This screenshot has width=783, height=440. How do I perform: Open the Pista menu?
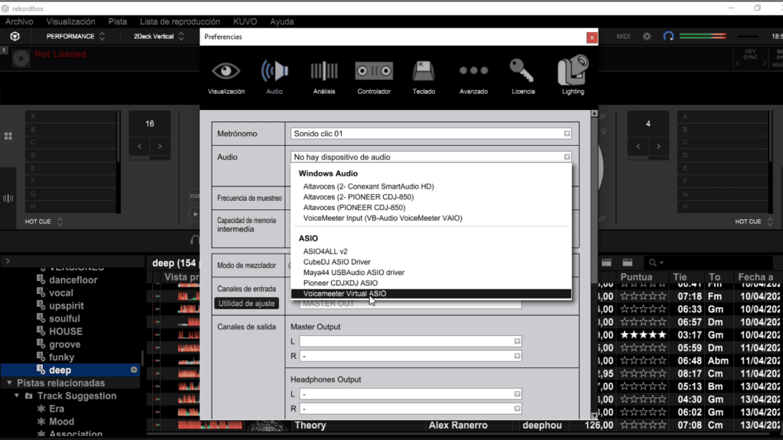(117, 22)
